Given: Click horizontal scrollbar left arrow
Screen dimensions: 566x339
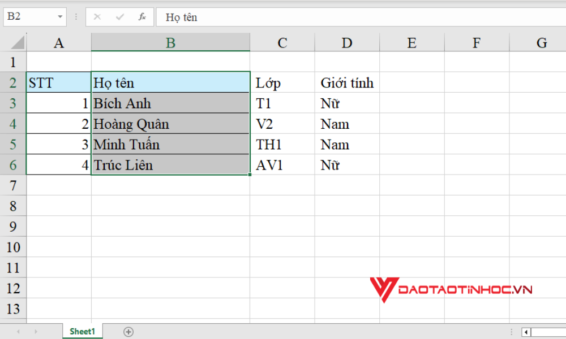Looking at the screenshot, I should pos(526,332).
